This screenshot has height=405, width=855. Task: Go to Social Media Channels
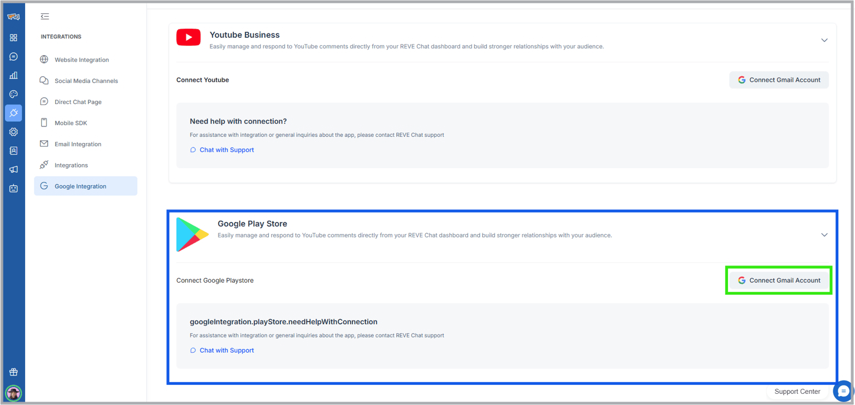(x=86, y=81)
